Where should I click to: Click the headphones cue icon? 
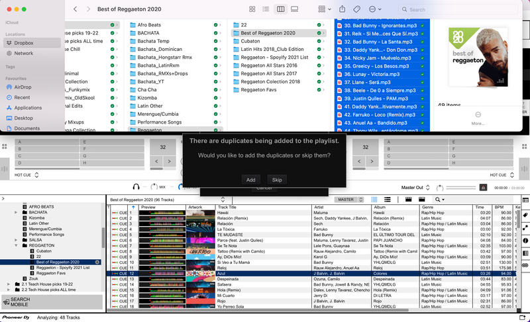tap(136, 188)
